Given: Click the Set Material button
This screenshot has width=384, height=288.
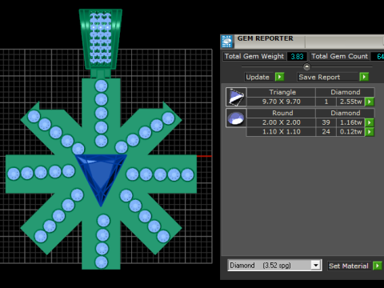Looking at the screenshot, I should (x=349, y=266).
